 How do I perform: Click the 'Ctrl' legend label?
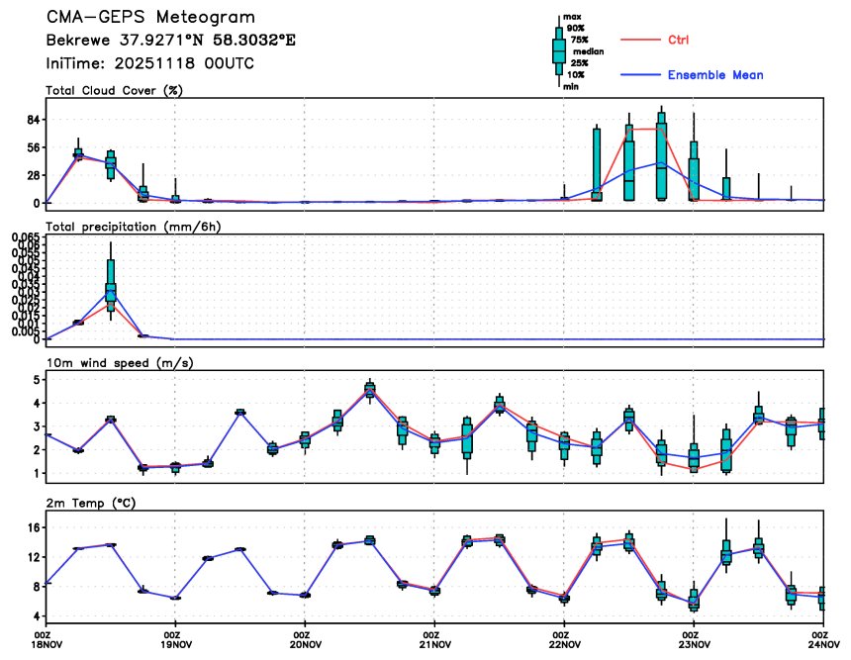point(678,40)
